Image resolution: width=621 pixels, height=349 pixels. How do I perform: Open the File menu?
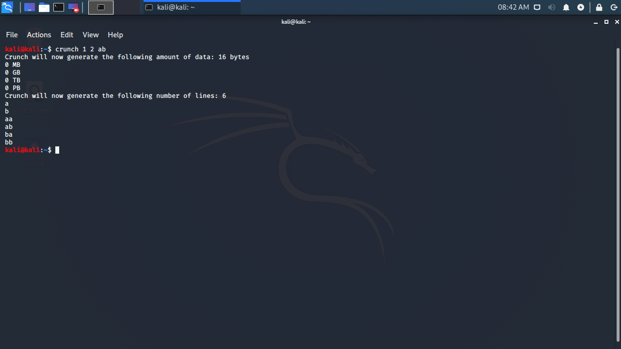coord(12,34)
